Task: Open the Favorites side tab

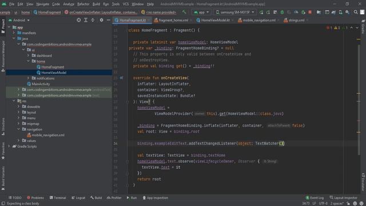Action: pyautogui.click(x=3, y=150)
